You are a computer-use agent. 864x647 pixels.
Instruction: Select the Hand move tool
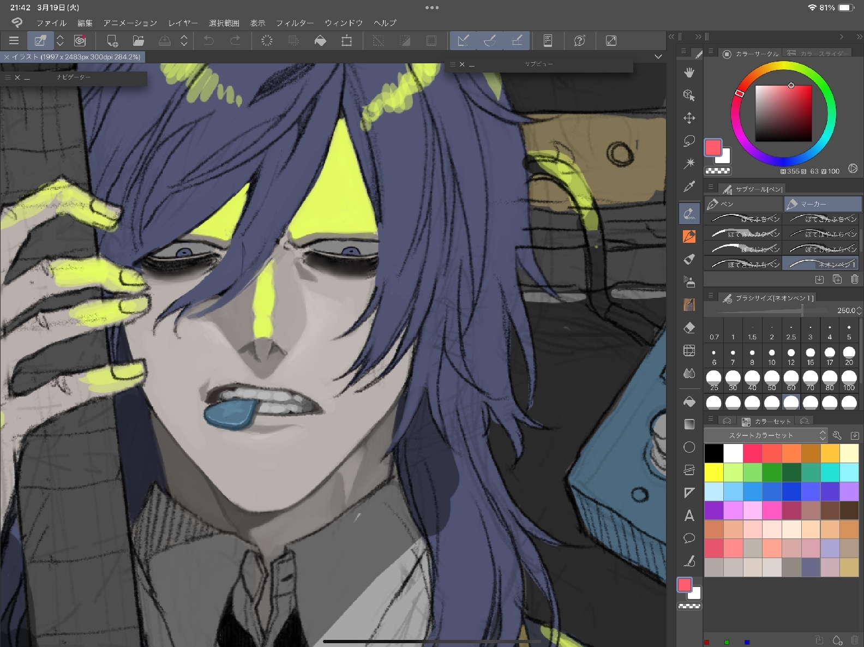[689, 73]
